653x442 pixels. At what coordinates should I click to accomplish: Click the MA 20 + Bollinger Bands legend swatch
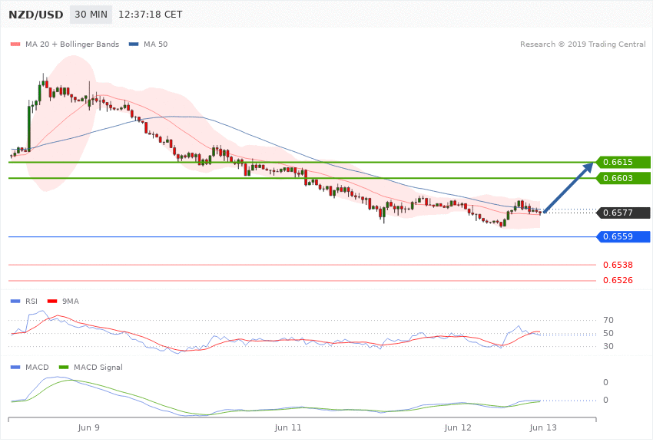point(15,44)
